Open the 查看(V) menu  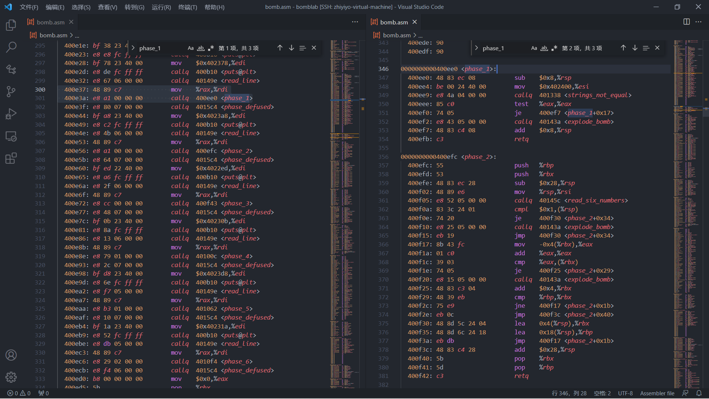pyautogui.click(x=107, y=7)
